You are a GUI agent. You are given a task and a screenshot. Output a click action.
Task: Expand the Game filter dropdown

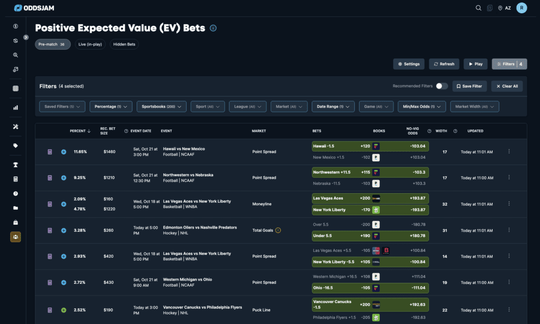[x=376, y=107]
